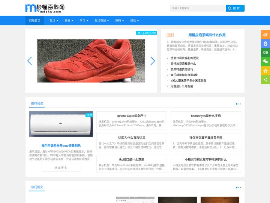Image resolution: width=270 pixels, height=203 pixels.
Task: Share via the QQ sidebar icon
Action: (265, 44)
